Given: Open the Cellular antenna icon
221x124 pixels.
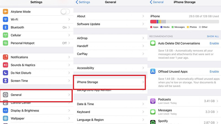Looking at the screenshot, I should point(5,35).
